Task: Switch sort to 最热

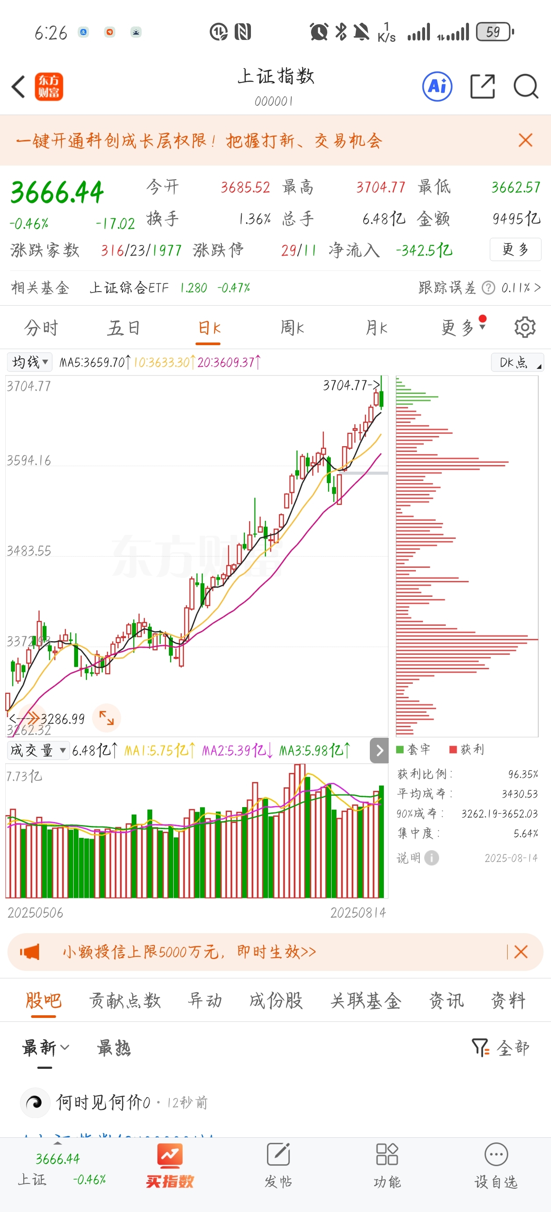Action: [114, 1048]
